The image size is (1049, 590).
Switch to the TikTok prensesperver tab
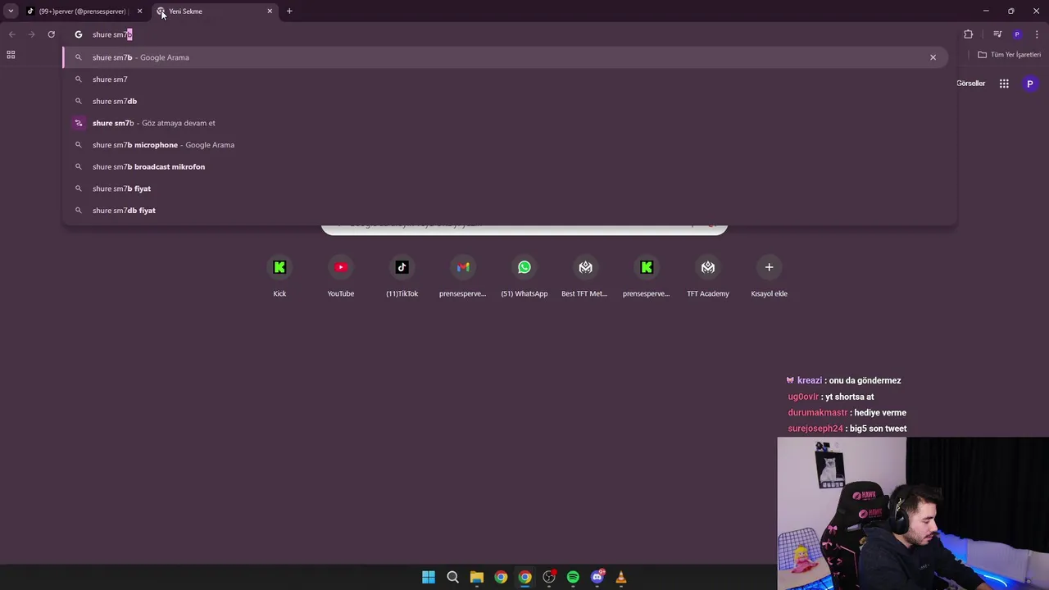[82, 11]
